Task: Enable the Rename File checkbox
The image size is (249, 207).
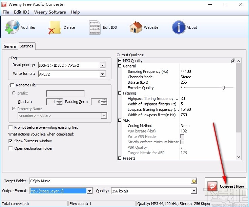Action: [12, 85]
